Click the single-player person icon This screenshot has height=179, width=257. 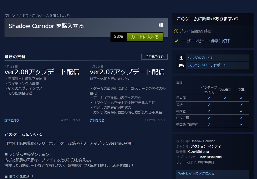pos(181,58)
